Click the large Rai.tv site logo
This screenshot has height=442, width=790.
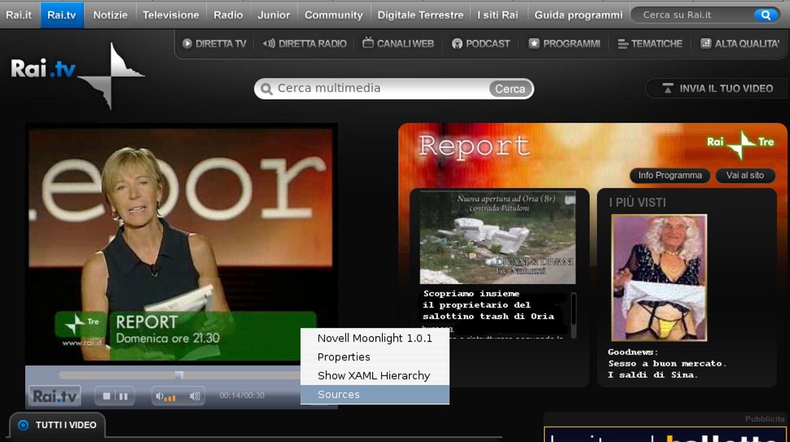pos(78,74)
